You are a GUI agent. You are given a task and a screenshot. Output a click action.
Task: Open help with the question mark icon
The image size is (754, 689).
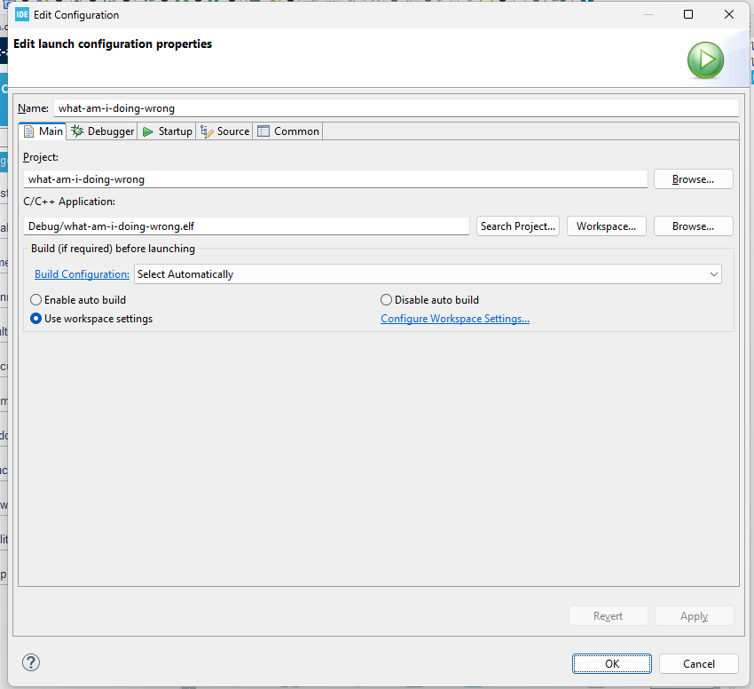point(31,662)
